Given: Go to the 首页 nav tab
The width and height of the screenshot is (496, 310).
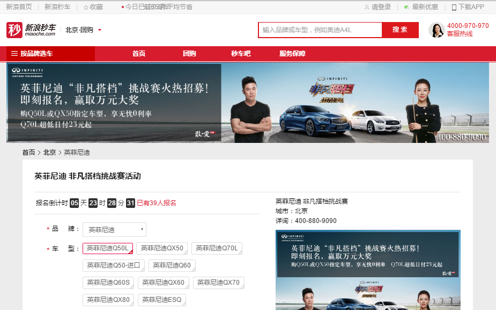Looking at the screenshot, I should (138, 54).
